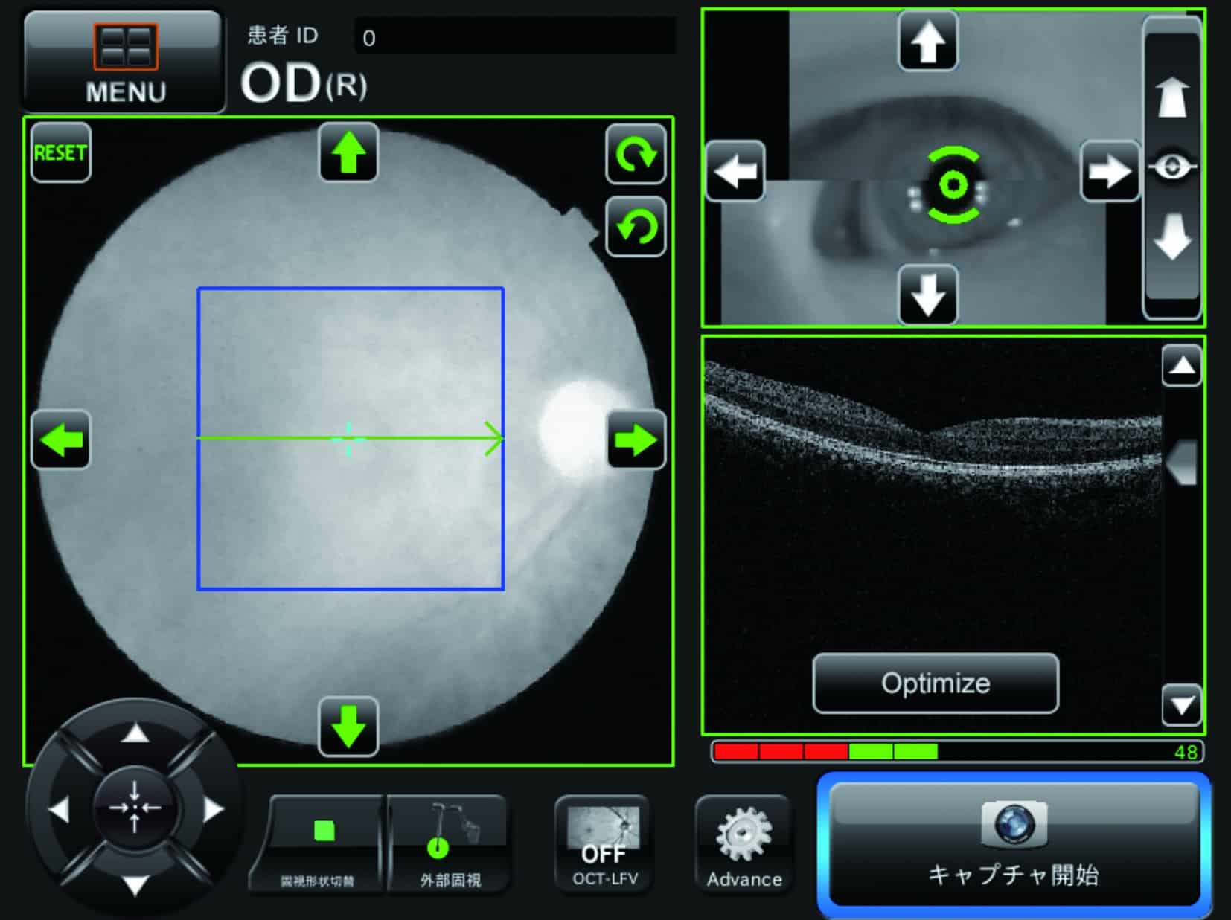
Task: Open the MENU button
Action: (x=124, y=62)
